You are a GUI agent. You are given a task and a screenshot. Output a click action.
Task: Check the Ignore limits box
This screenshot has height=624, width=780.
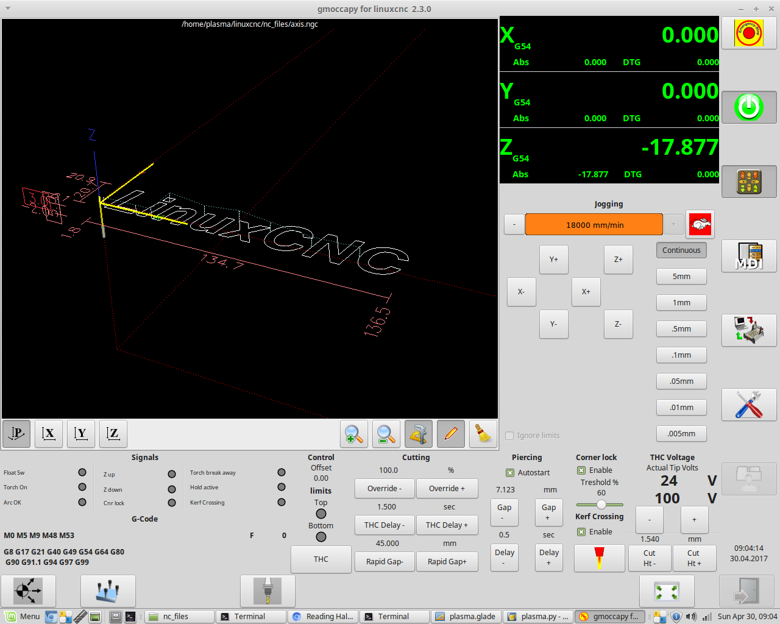coord(509,435)
